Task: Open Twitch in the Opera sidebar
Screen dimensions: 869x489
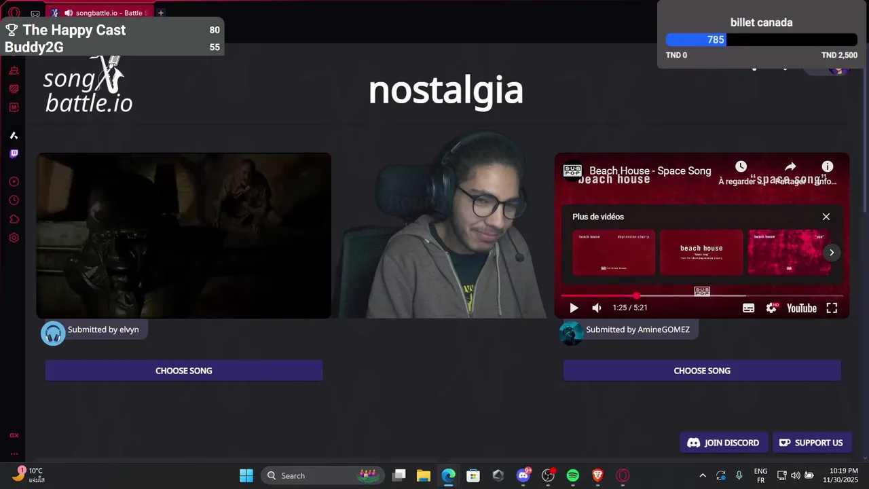Action: pos(14,154)
